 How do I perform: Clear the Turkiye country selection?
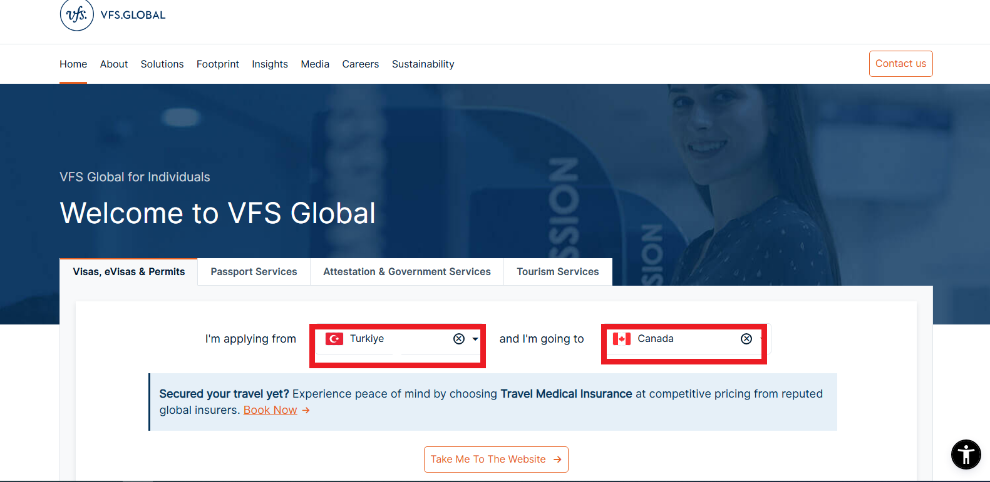pos(459,339)
